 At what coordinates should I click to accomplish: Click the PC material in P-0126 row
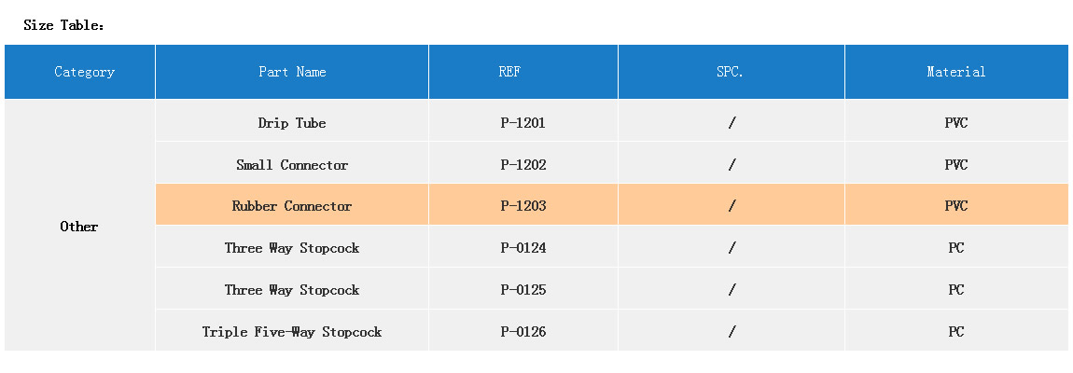tap(955, 332)
